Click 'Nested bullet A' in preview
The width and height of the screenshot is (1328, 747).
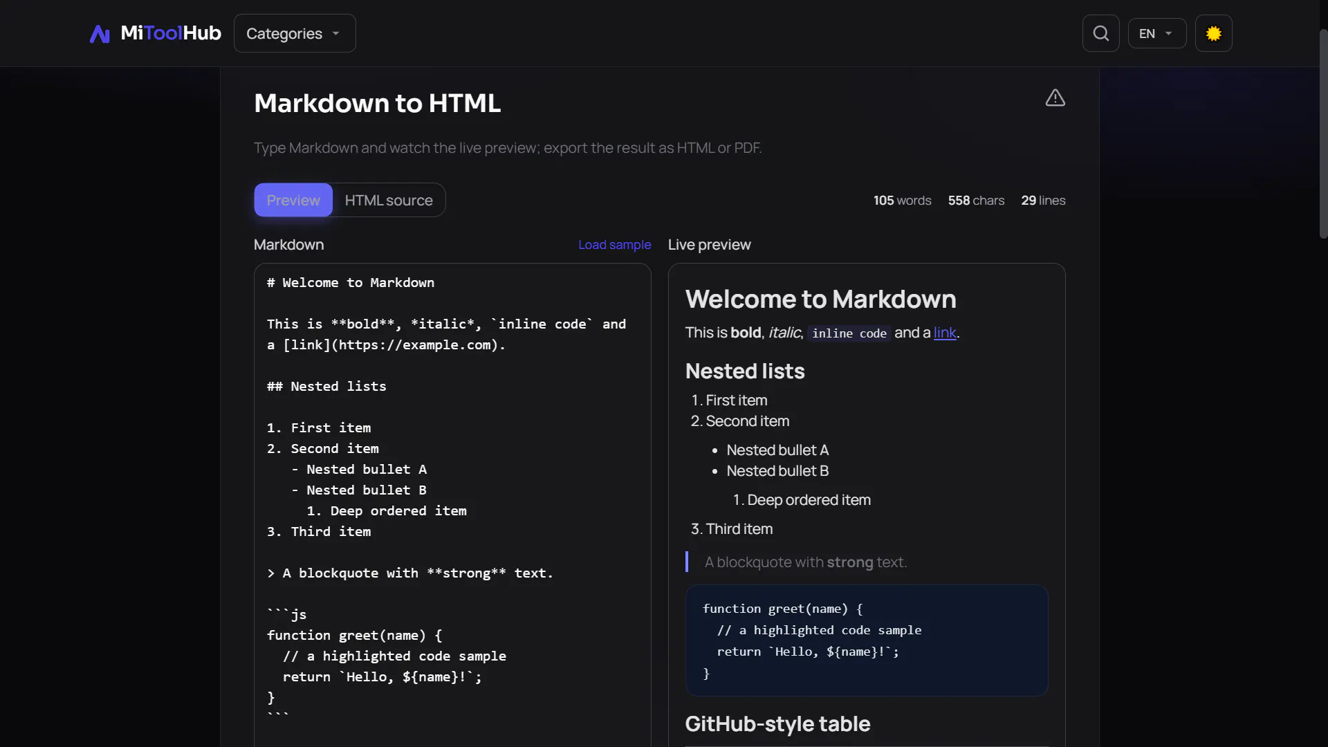pyautogui.click(x=777, y=450)
